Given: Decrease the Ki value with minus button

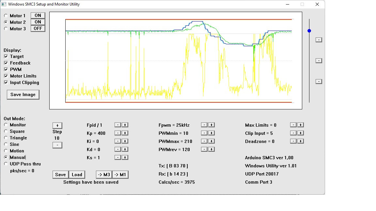Looking at the screenshot, I should (118, 141).
